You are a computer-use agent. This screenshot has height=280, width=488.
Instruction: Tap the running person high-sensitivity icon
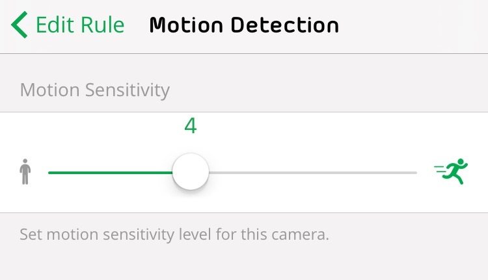(x=451, y=172)
